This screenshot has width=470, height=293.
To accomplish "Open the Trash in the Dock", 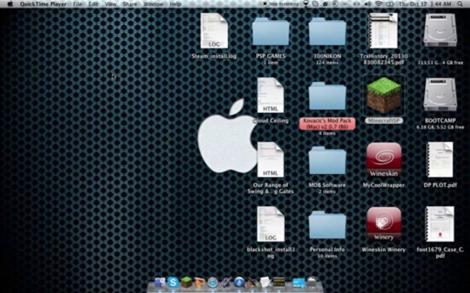I will tap(311, 283).
